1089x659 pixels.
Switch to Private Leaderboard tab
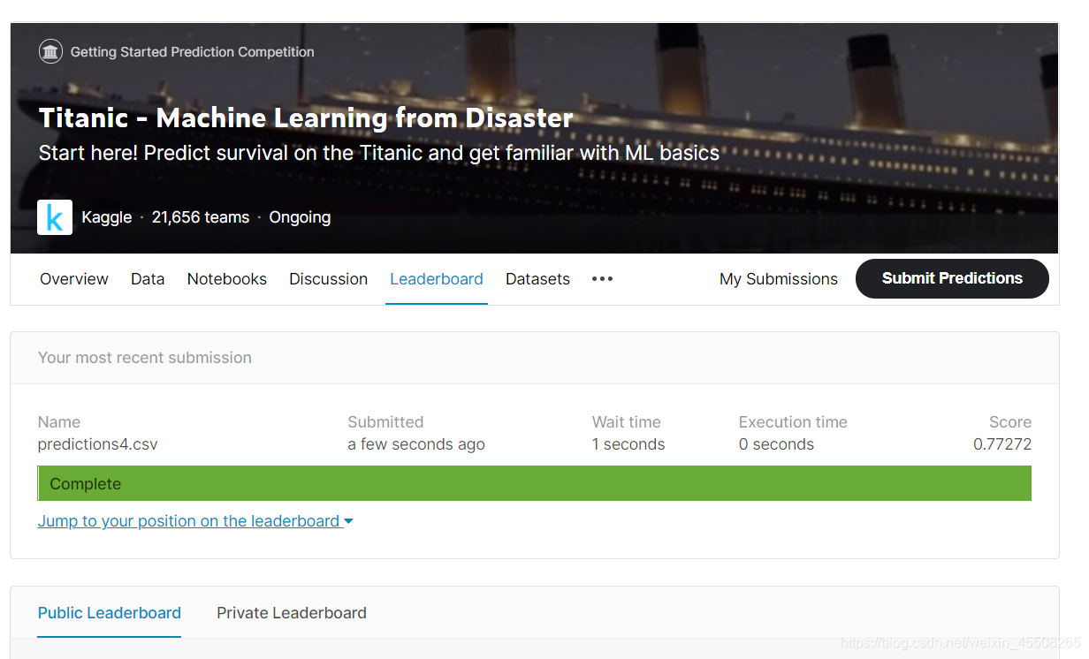pyautogui.click(x=292, y=613)
